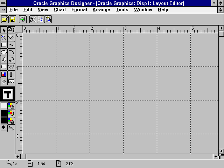Screen dimensions: 224x168
Task: Open the Chart menu
Action: click(x=60, y=9)
